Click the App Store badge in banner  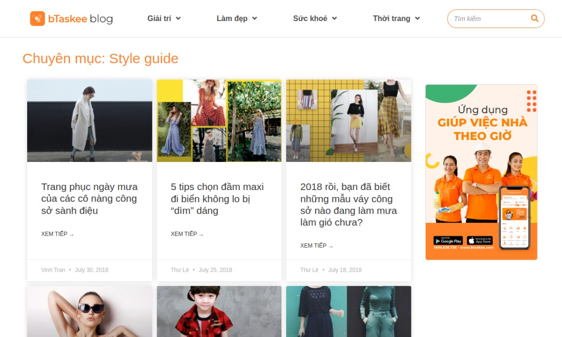coord(480,240)
